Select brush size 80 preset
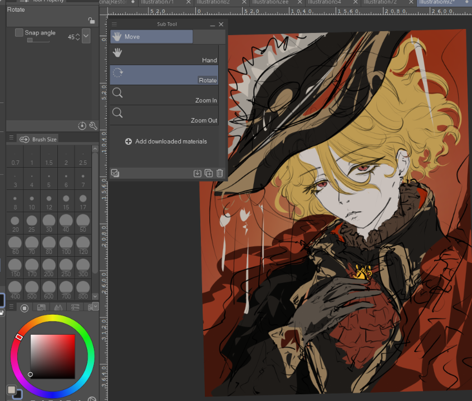Screen dimensions: 472x401 pyautogui.click(x=49, y=246)
